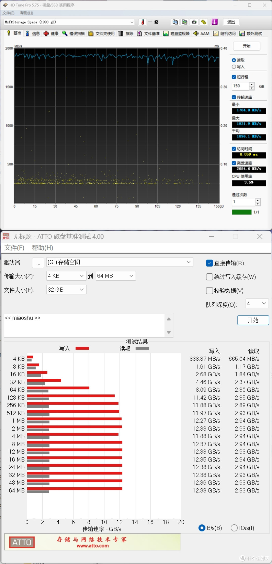Viewport: 272px width, 564px height.
Task: Toggle the 传输速率 transfer rate checkbox
Action: (x=234, y=97)
